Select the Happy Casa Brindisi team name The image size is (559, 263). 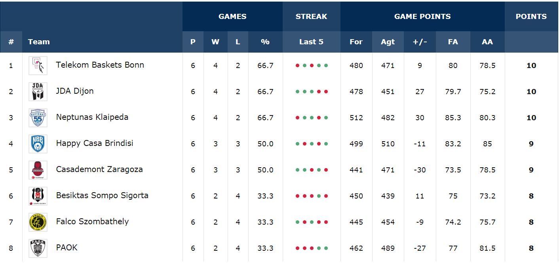(94, 143)
